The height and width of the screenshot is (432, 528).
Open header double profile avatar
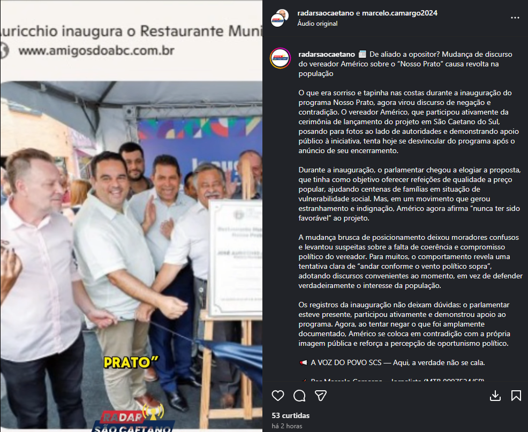[280, 18]
